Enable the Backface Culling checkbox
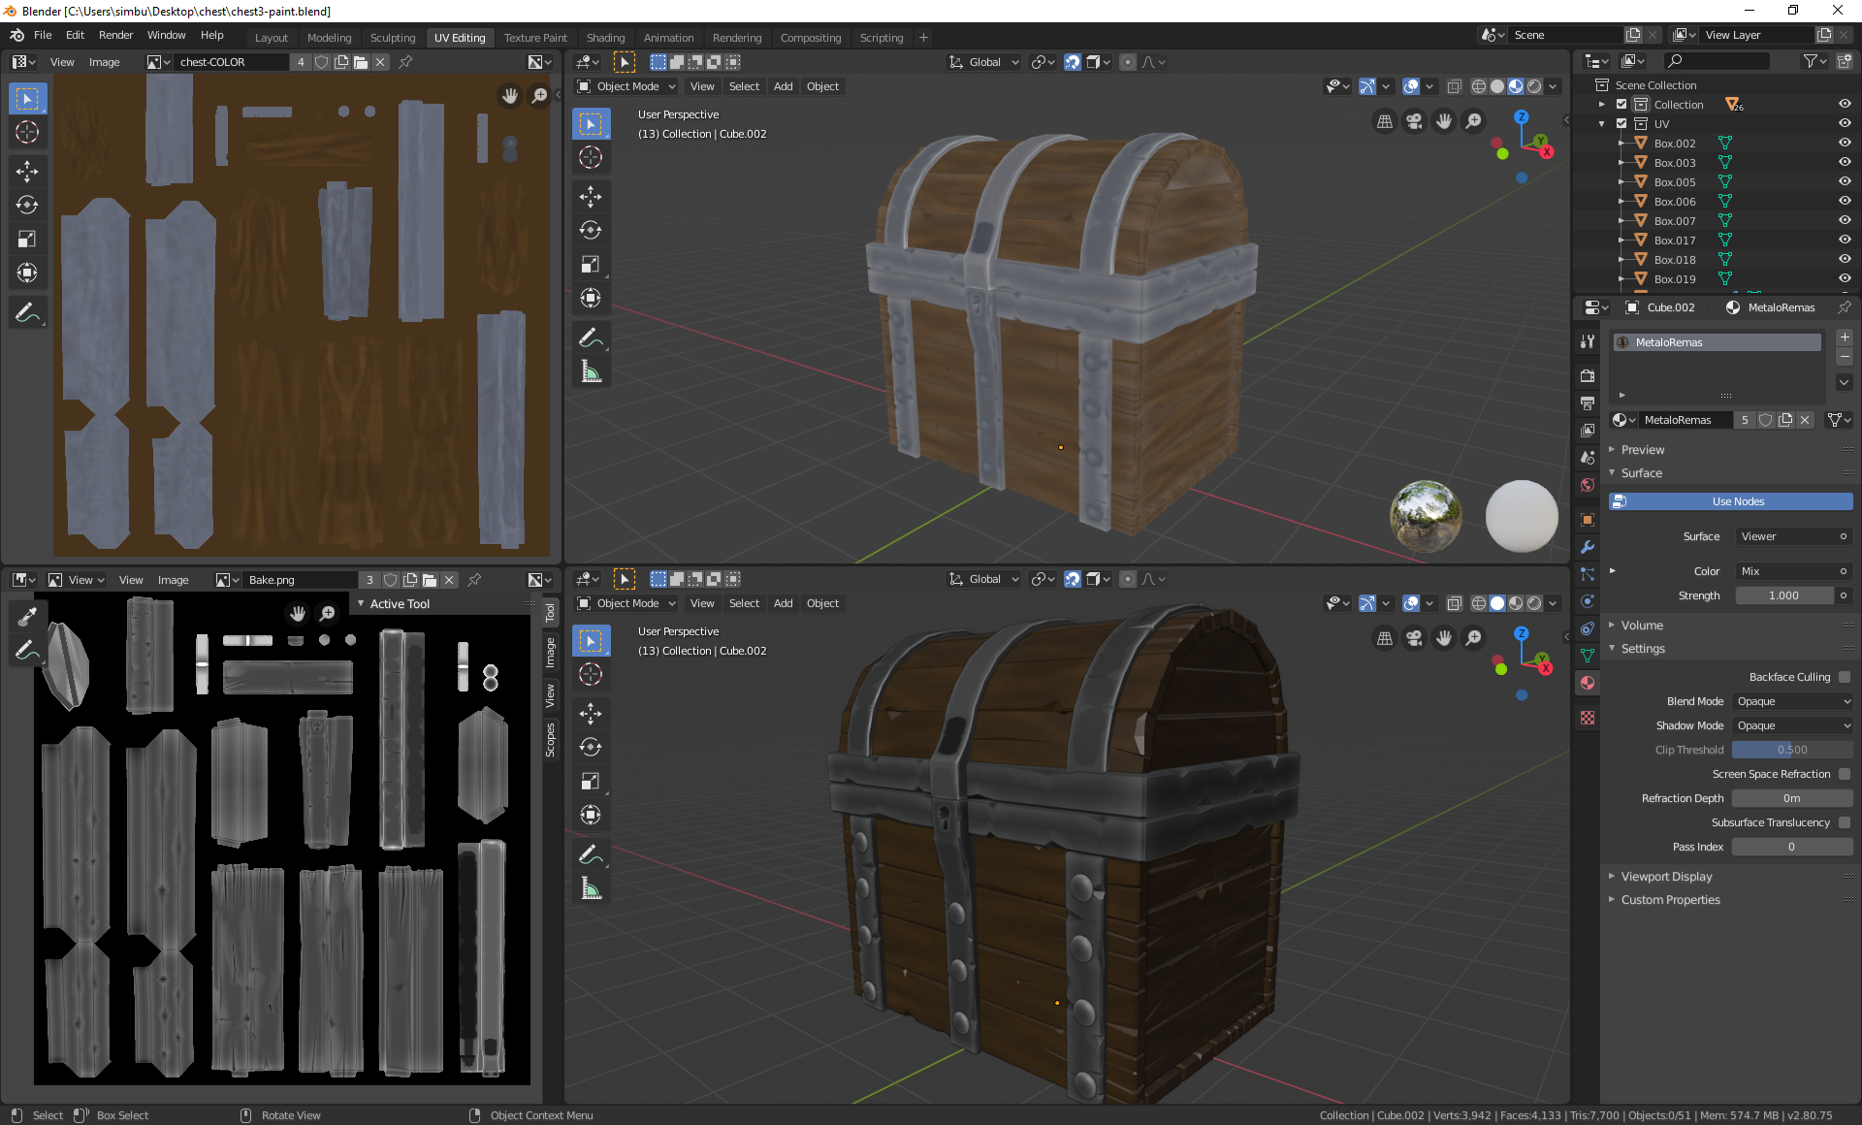Image resolution: width=1862 pixels, height=1125 pixels. 1845,677
